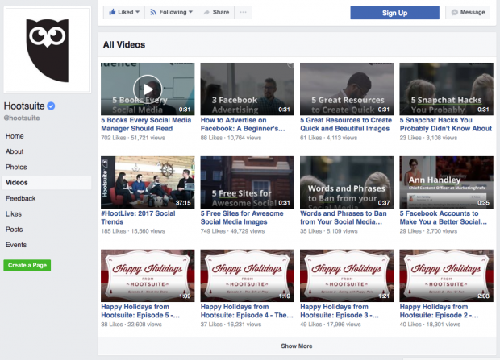
Task: Open #HootLive 2017 Social Trends thumbnail
Action: tap(148, 182)
